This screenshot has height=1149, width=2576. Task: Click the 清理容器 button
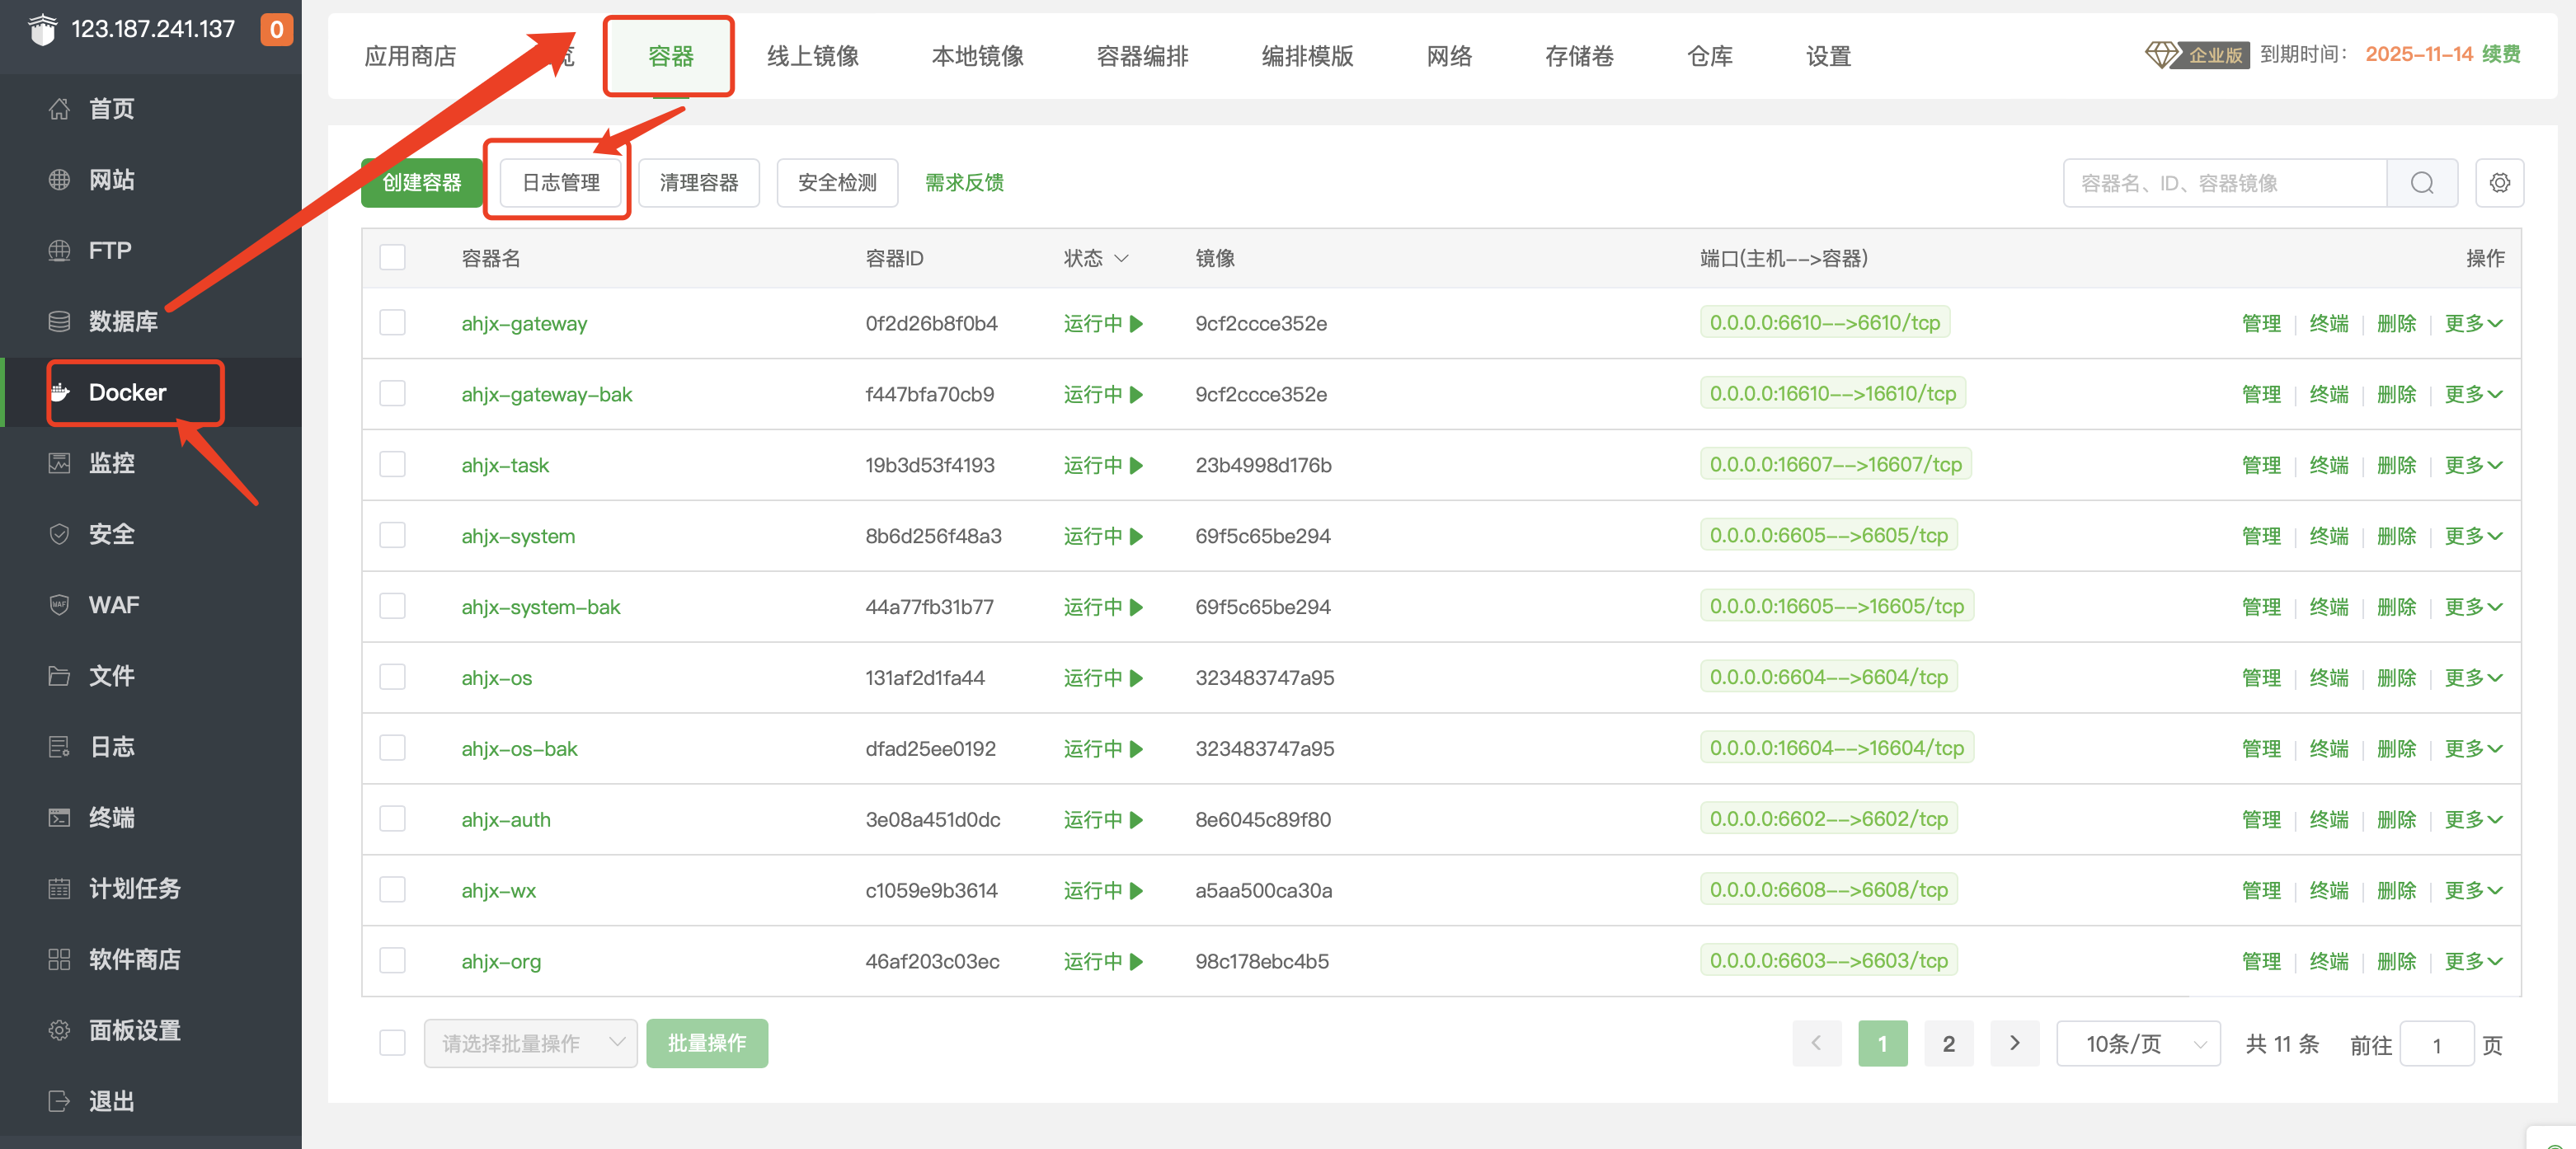[x=698, y=183]
